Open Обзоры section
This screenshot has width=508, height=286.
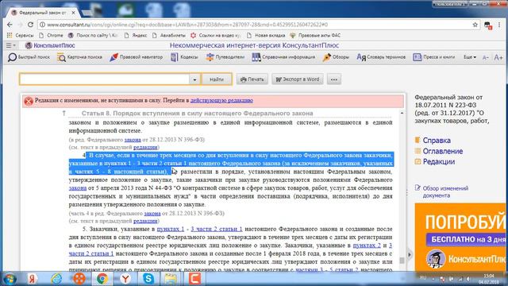point(336,57)
